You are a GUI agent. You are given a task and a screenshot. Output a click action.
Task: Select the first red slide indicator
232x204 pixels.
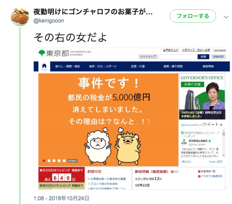[x=44, y=161]
